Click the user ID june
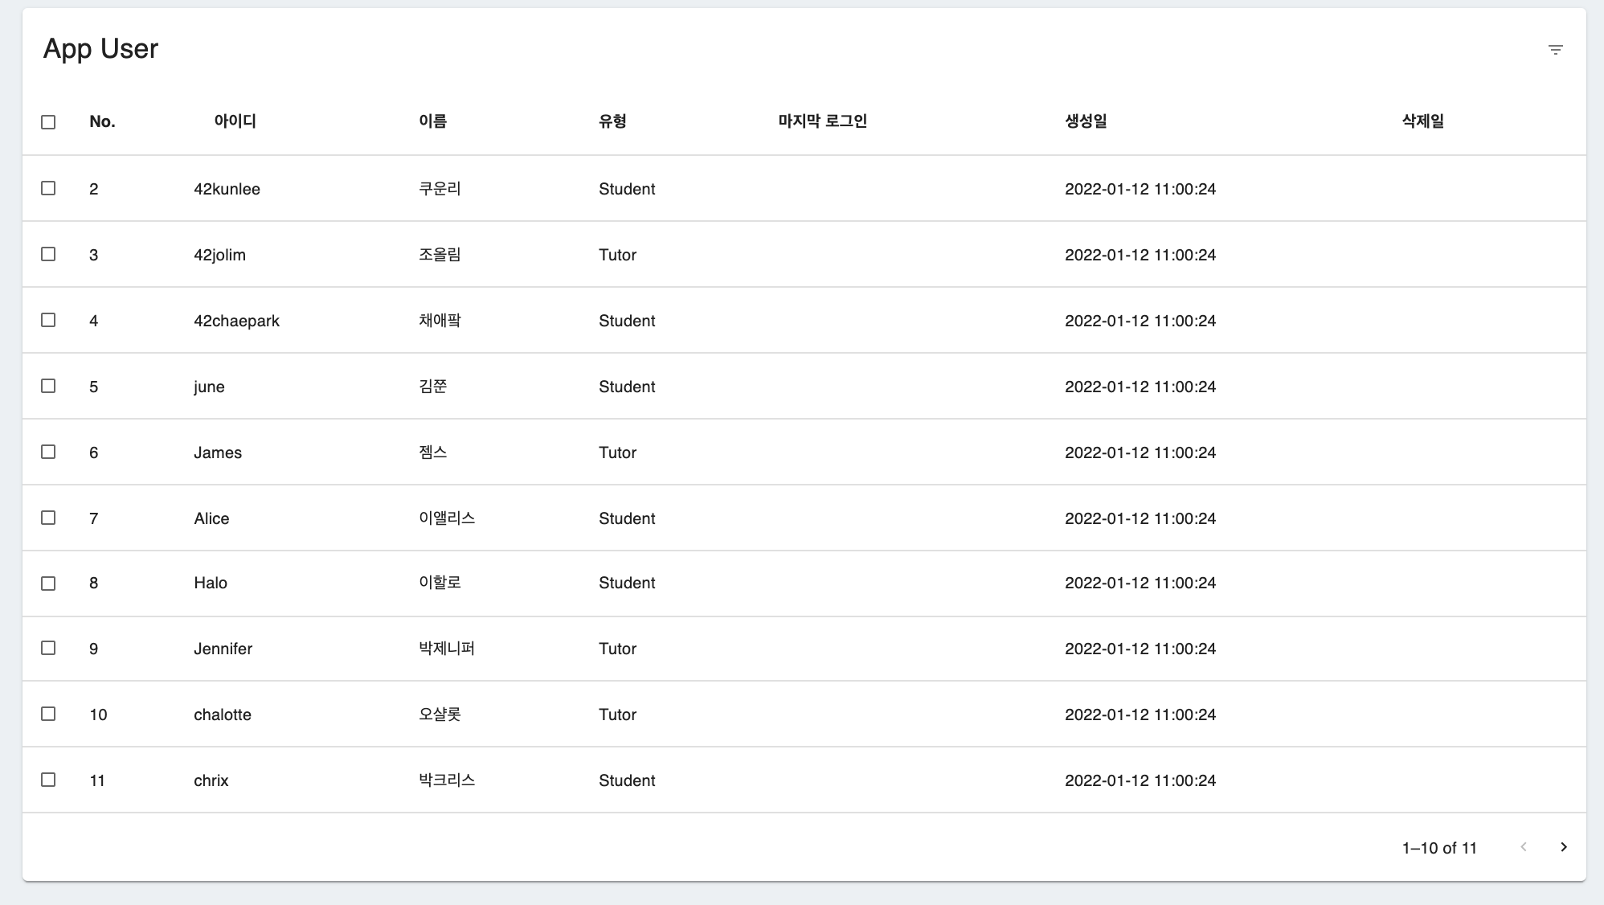This screenshot has height=905, width=1604. 209,387
